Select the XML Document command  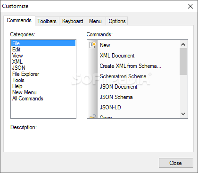click(117, 56)
